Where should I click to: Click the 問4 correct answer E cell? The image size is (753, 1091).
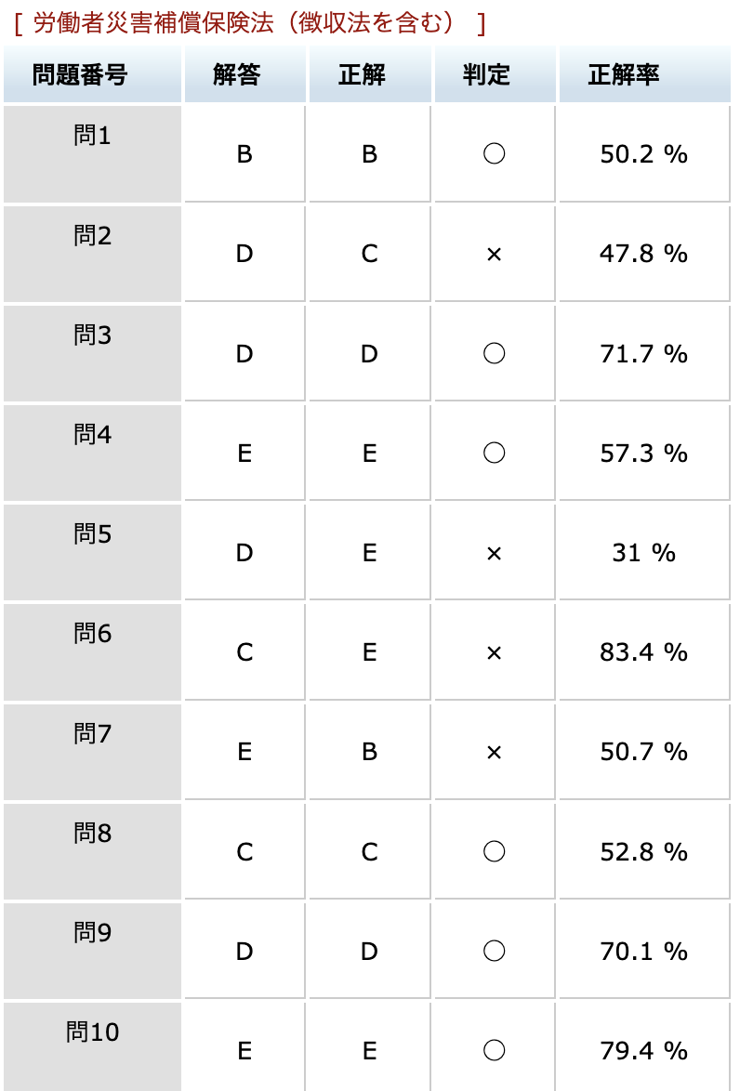tap(370, 453)
